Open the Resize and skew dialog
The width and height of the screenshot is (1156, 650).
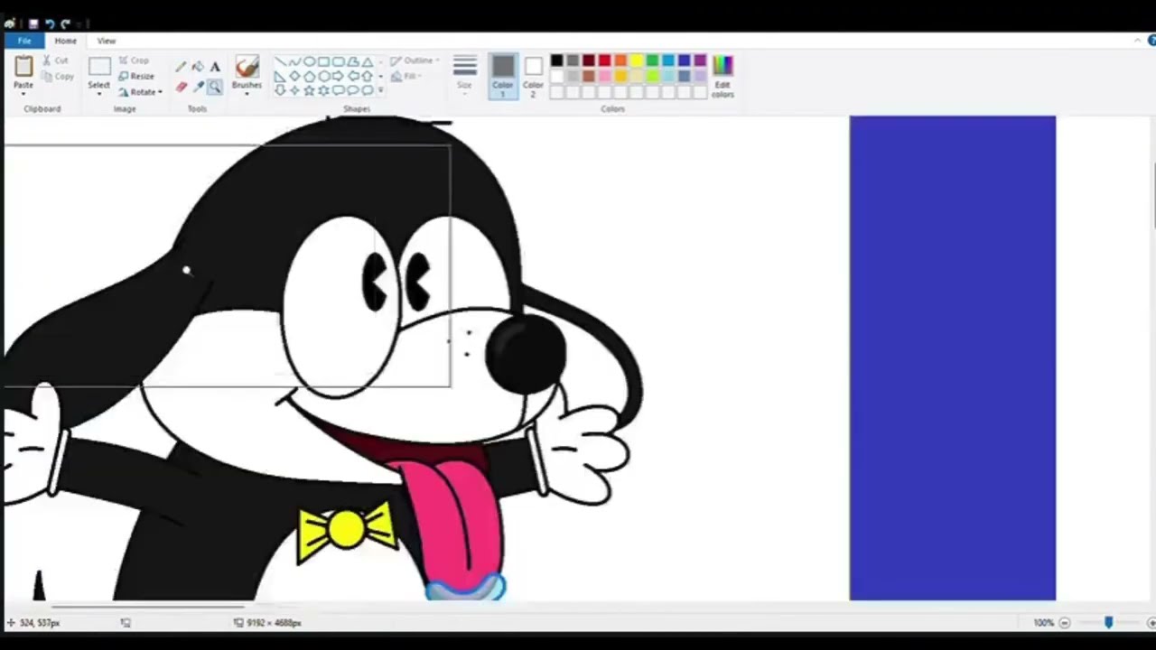136,77
